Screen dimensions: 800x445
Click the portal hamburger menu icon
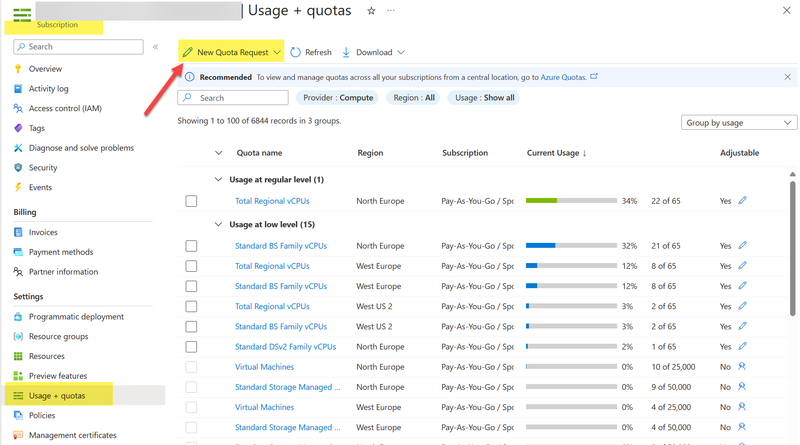point(22,15)
